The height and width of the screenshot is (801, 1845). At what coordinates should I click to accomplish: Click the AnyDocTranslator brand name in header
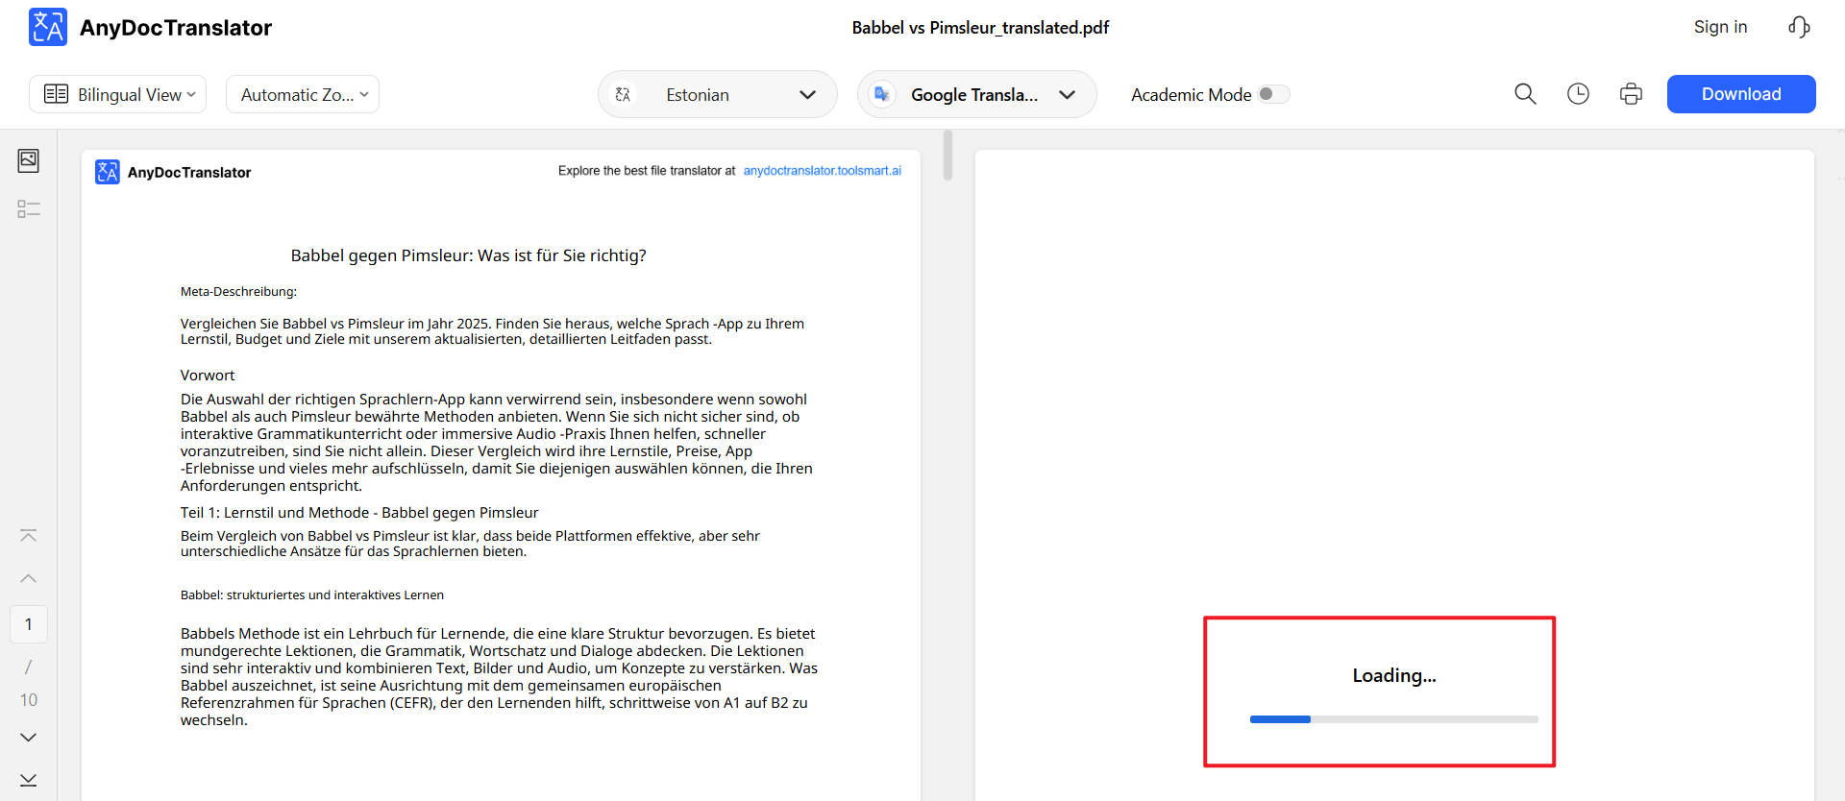[176, 28]
